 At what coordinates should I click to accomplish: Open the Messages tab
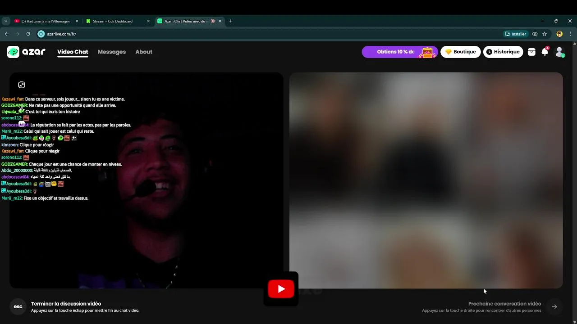tap(112, 52)
